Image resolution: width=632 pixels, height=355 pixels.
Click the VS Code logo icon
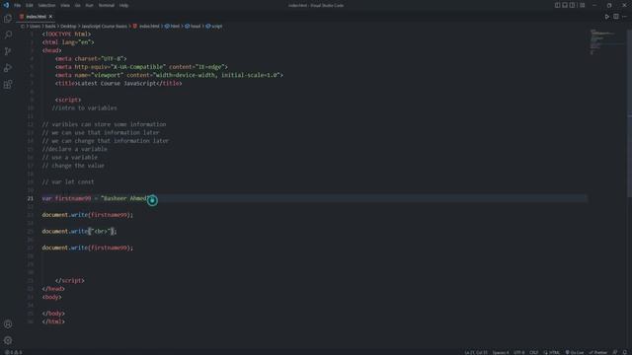[6, 5]
